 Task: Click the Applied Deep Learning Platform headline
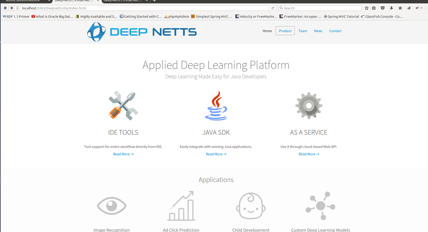[x=216, y=65]
